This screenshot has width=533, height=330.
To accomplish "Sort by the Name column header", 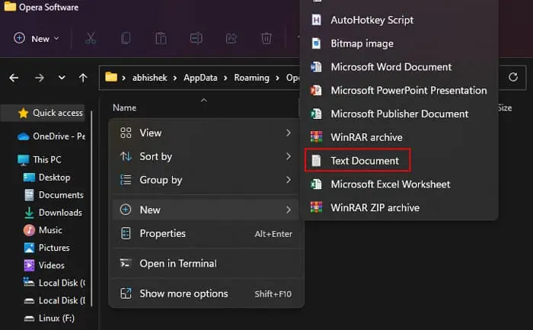I will tap(124, 108).
